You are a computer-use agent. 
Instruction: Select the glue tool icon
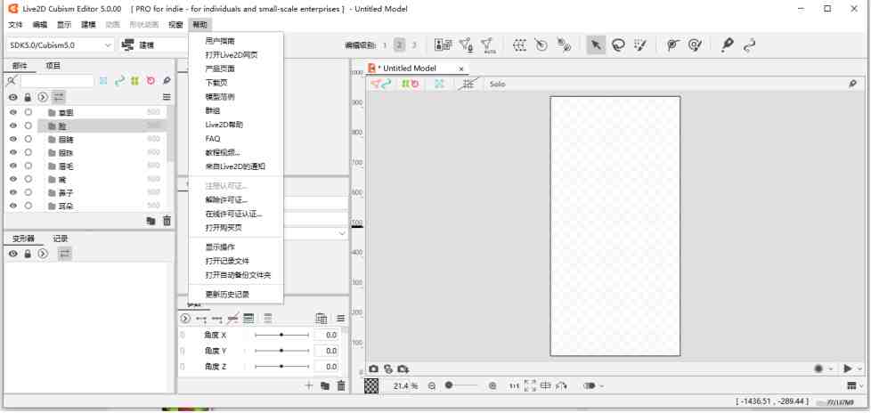click(x=565, y=45)
